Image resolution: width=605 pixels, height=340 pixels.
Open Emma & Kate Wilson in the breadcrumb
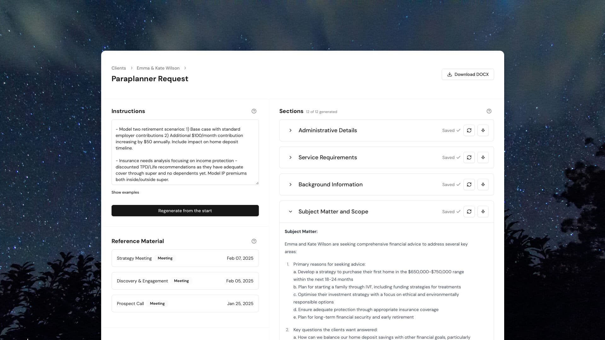(x=158, y=68)
